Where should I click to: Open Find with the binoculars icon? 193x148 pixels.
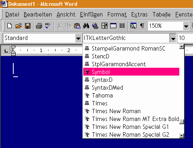[86, 26]
